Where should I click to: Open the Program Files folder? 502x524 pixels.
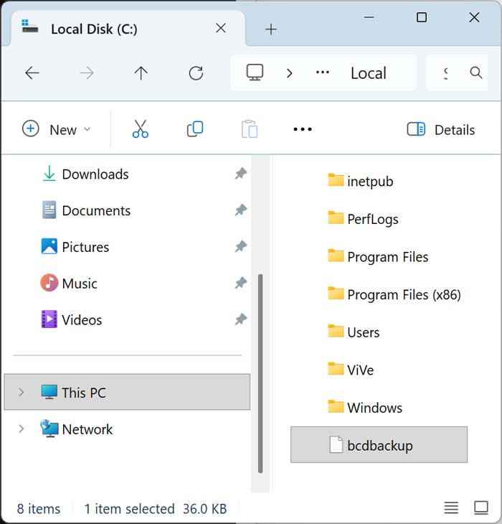(387, 257)
